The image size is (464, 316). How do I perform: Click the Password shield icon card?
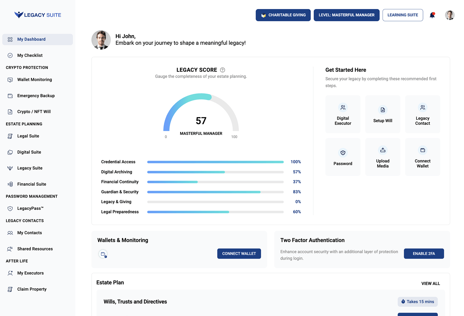[343, 153]
